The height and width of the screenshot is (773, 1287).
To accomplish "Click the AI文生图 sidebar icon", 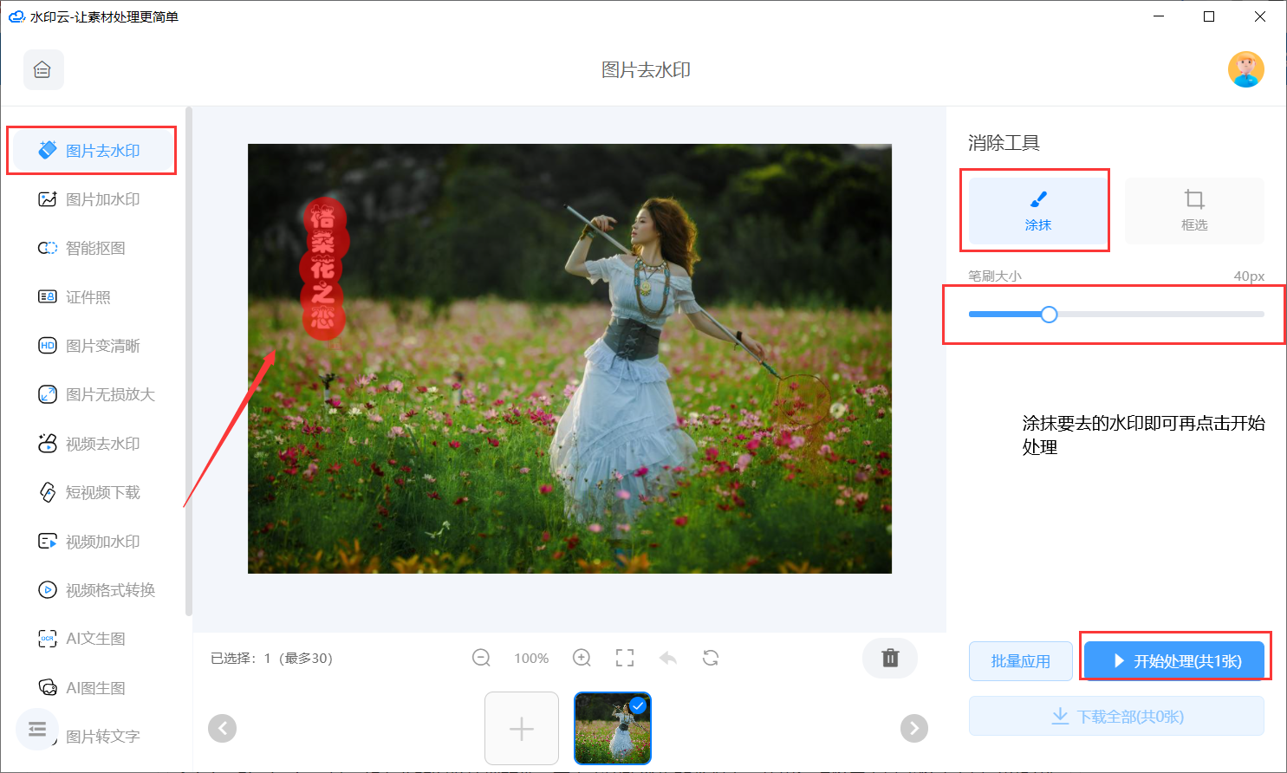I will click(x=48, y=639).
